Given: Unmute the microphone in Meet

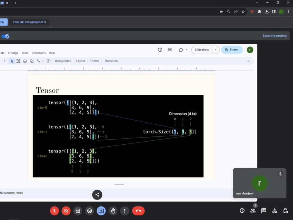Looking at the screenshot, I should (x=54, y=211).
